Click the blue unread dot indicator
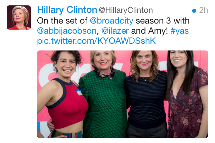Screen dimensions: 215x143 194,10
